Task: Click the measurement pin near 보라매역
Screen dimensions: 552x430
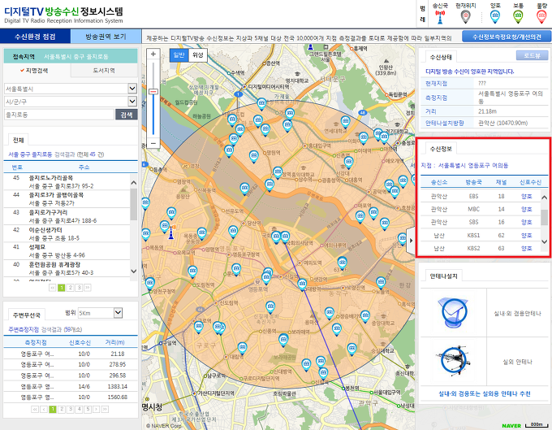Action: point(283,340)
